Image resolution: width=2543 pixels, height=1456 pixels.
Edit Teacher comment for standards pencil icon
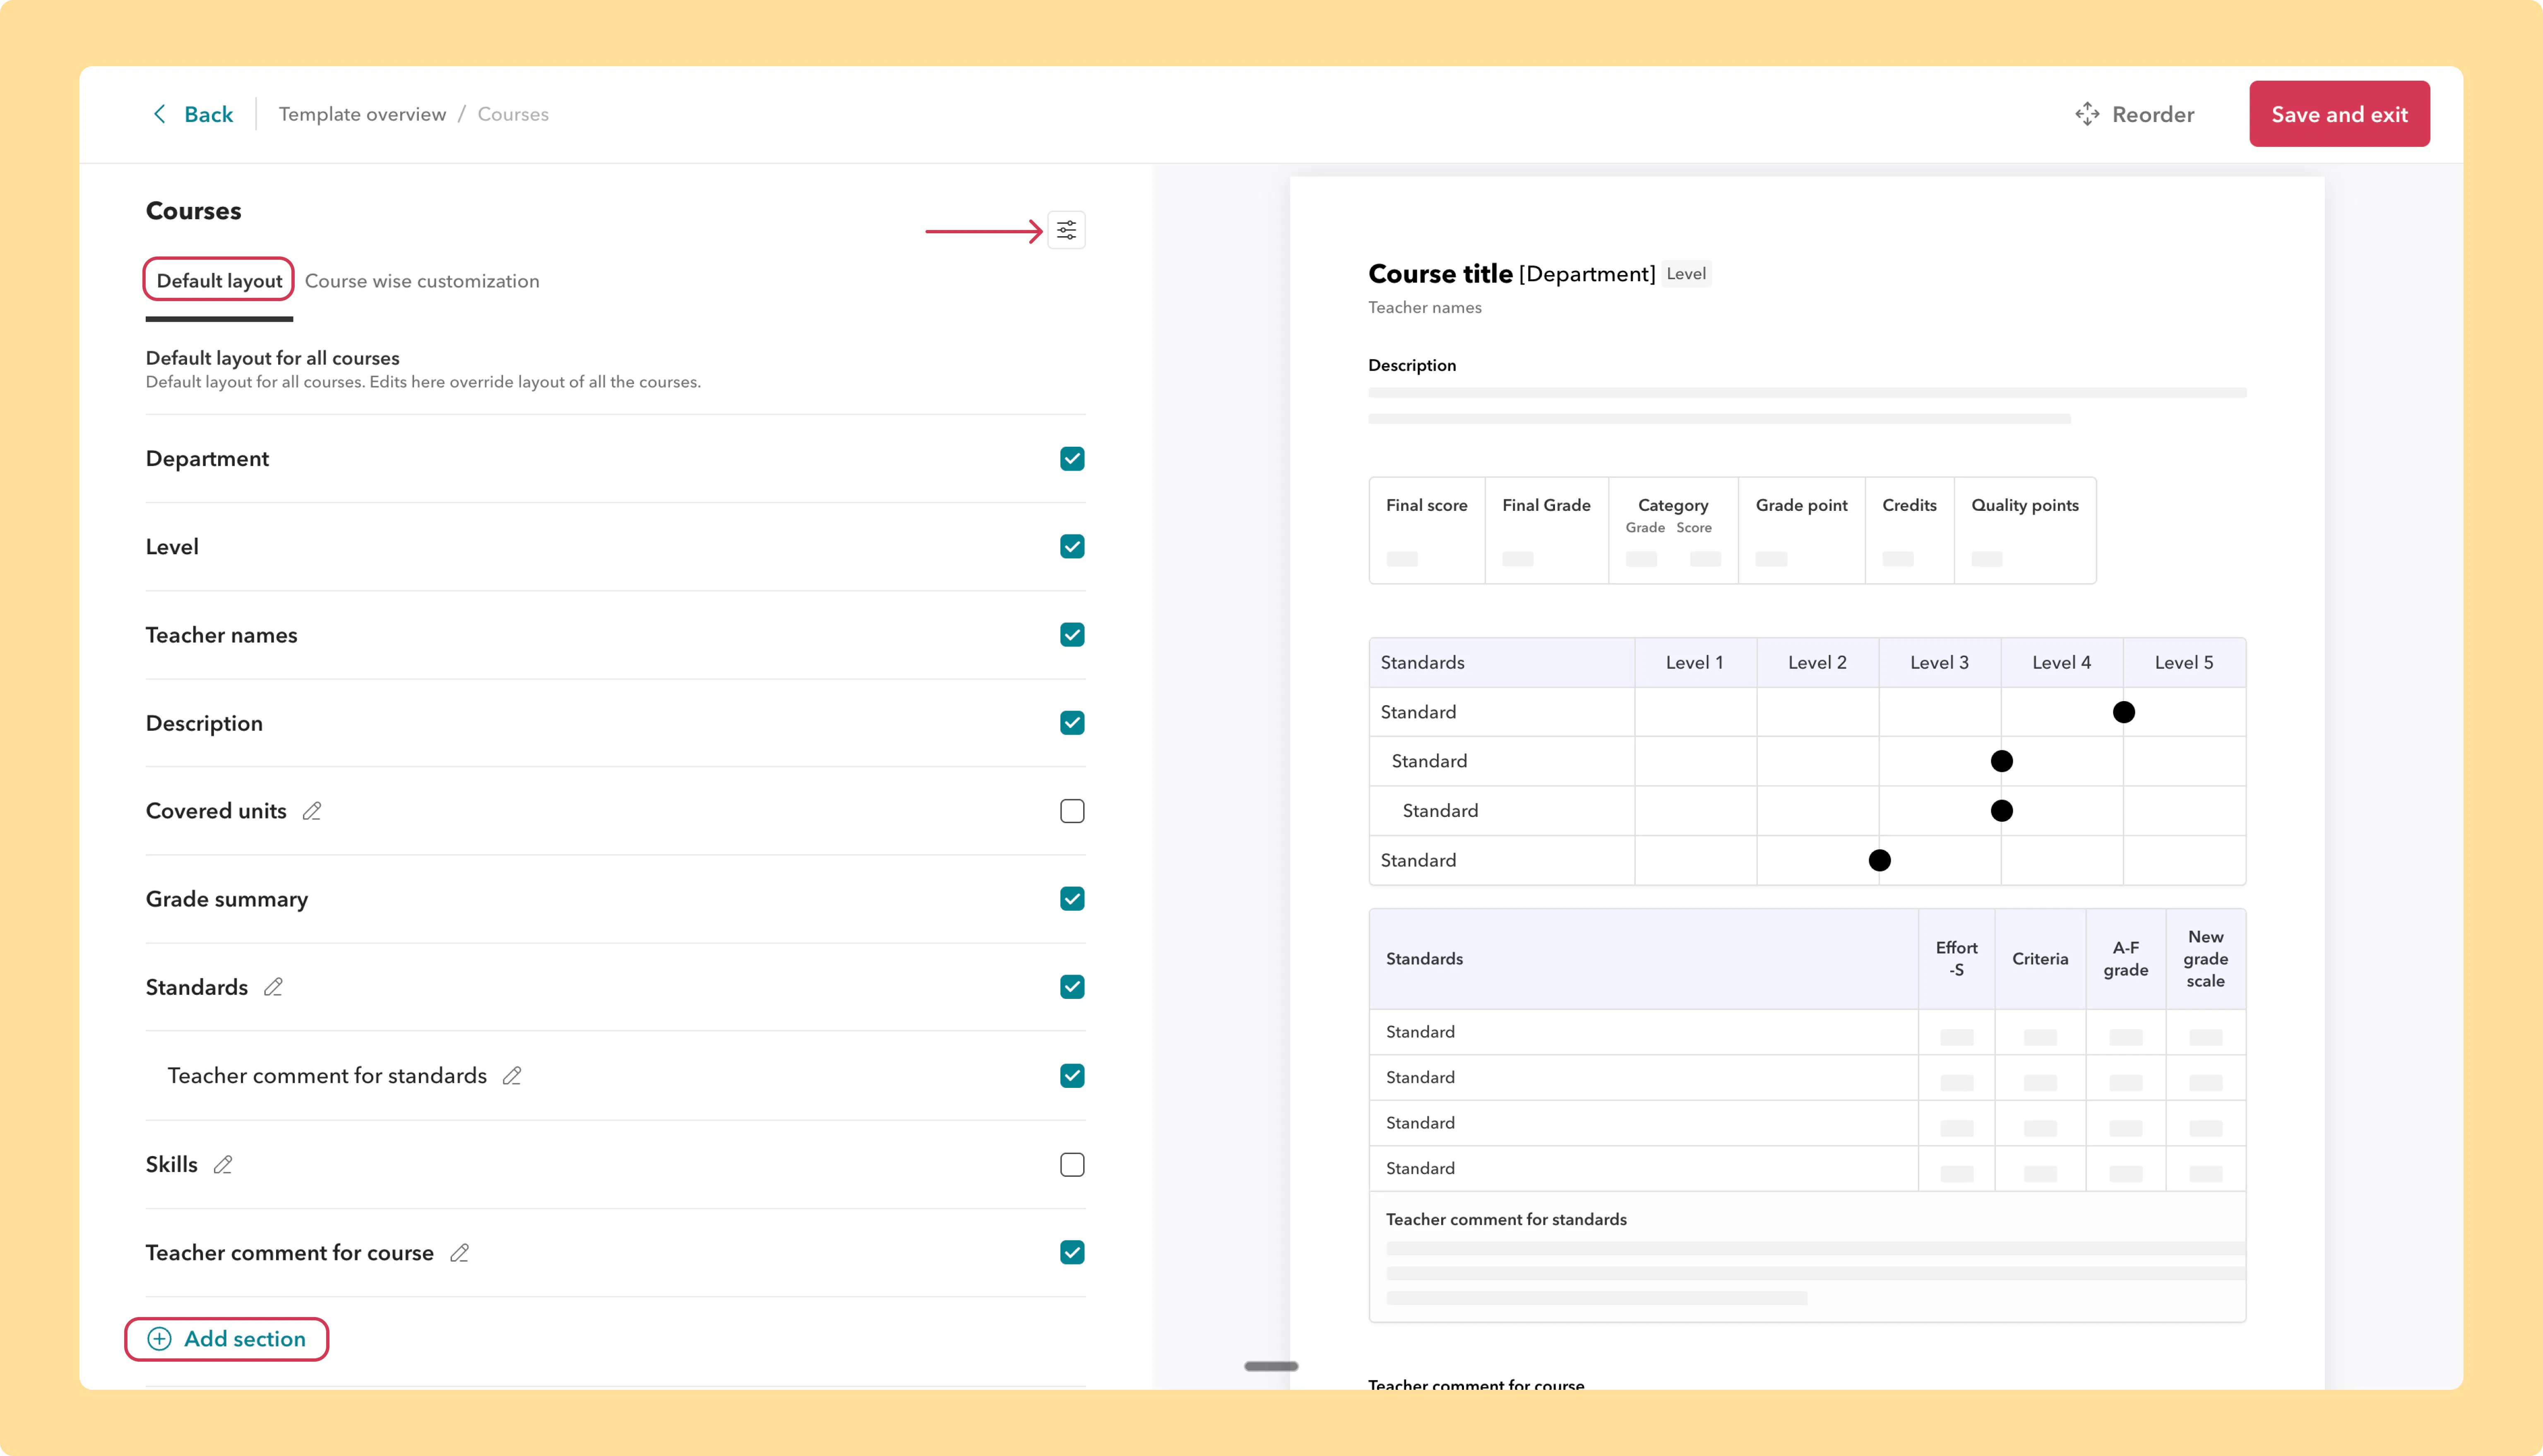(512, 1076)
